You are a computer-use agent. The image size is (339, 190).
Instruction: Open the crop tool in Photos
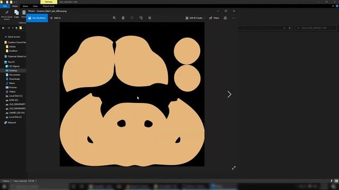[x=150, y=18]
